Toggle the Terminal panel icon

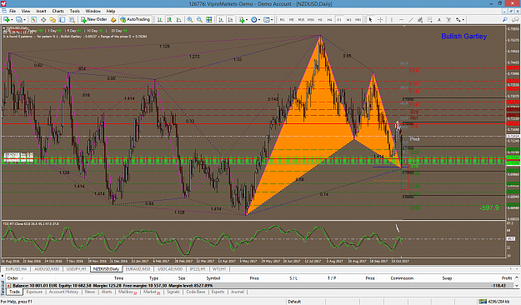(x=63, y=20)
